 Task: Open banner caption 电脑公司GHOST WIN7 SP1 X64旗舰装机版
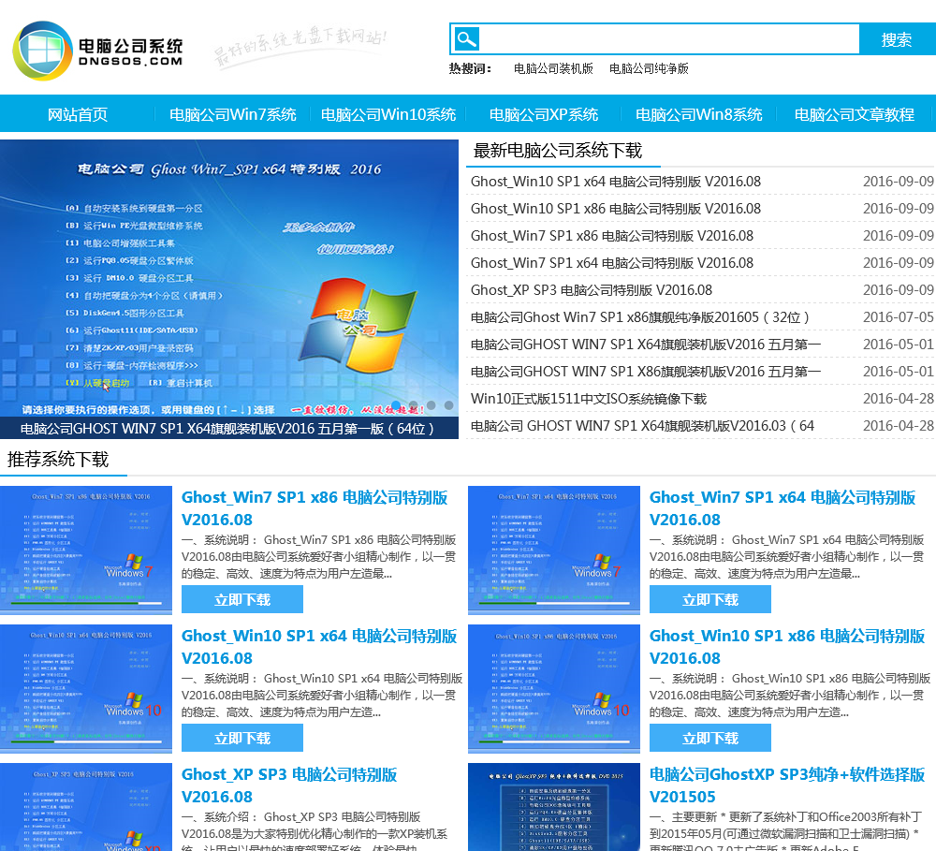227,428
